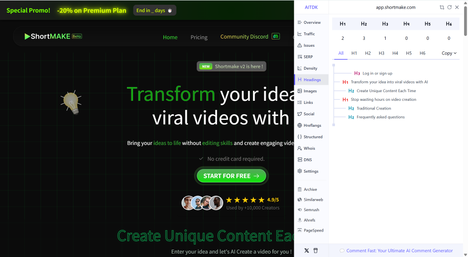
Task: Open the Traffic section icon
Action: point(300,34)
